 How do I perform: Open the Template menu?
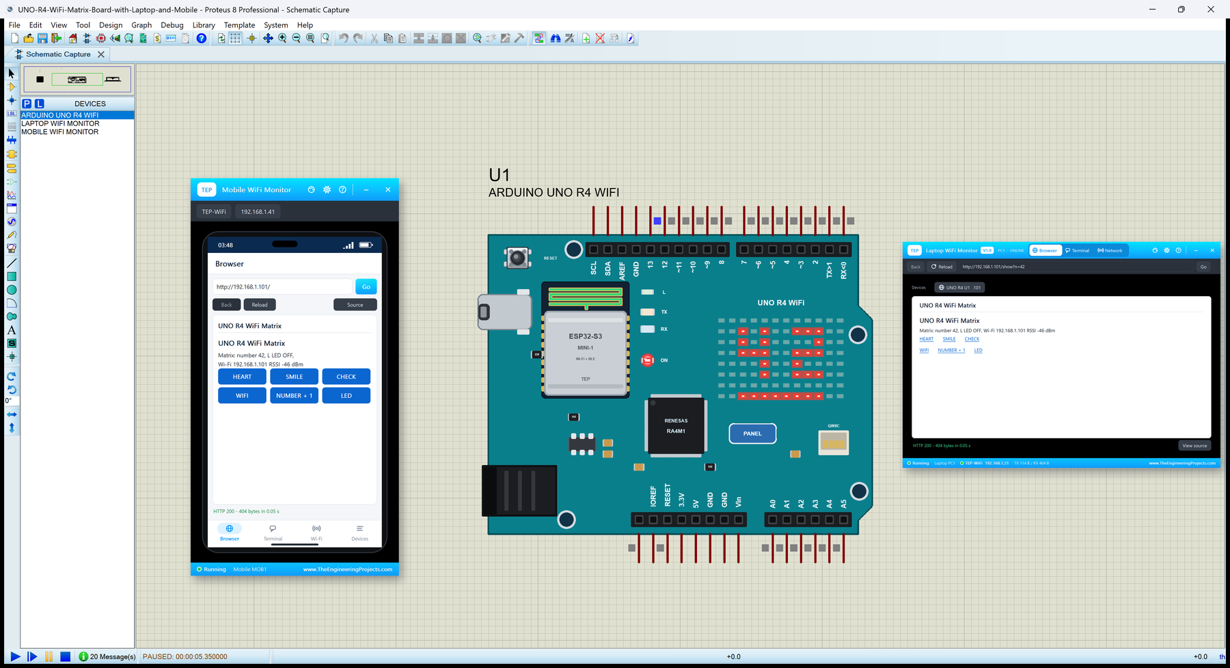pyautogui.click(x=240, y=25)
